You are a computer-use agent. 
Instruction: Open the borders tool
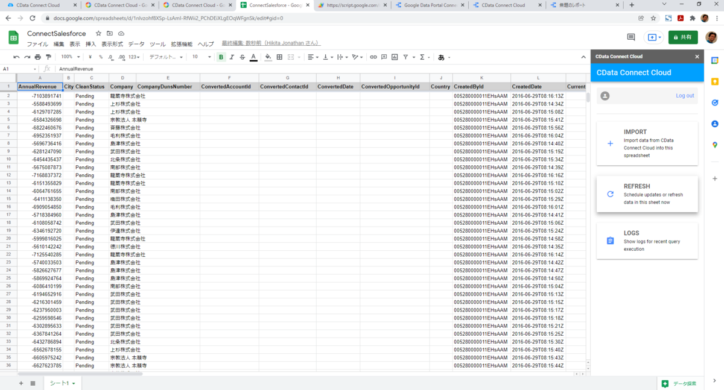[x=279, y=57]
